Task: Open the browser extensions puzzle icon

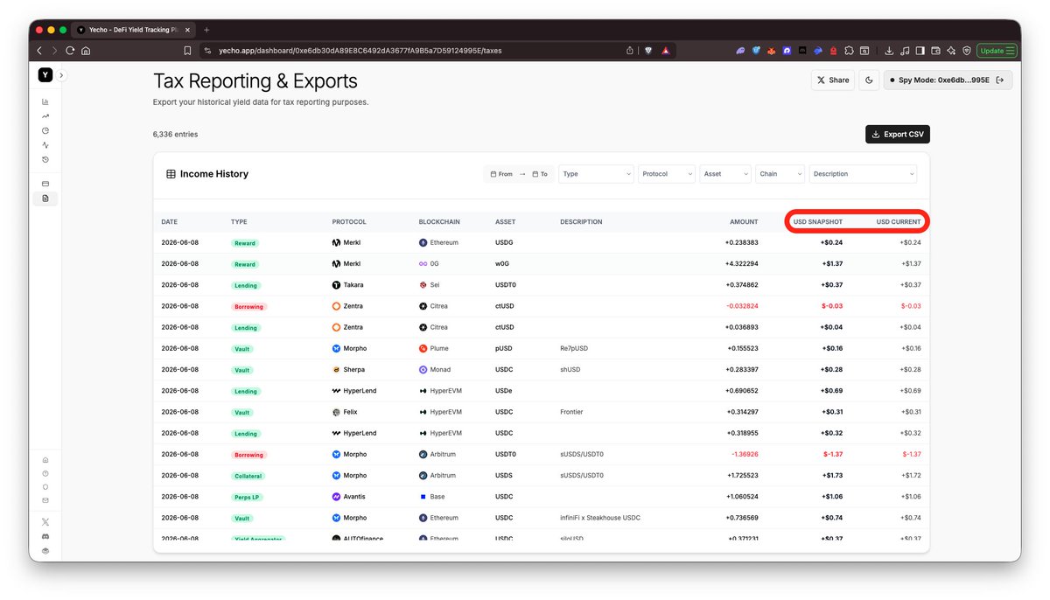Action: point(849,51)
